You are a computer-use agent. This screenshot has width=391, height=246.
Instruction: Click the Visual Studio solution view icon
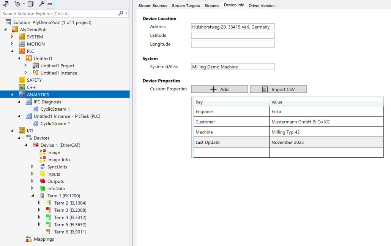(x=5, y=4)
